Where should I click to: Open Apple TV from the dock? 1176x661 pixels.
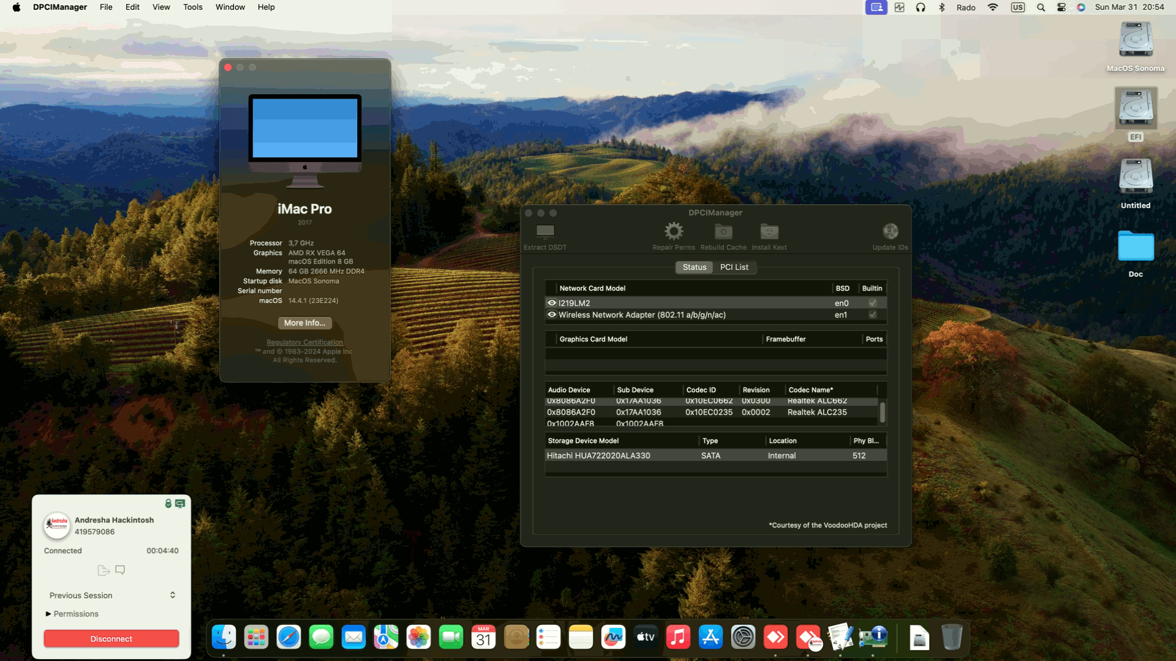646,638
